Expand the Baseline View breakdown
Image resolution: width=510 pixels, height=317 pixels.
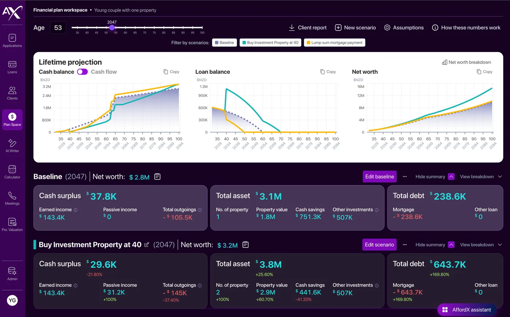(x=481, y=177)
